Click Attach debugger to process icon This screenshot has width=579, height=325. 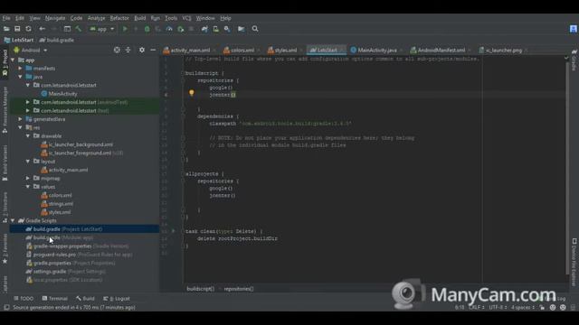click(x=181, y=29)
